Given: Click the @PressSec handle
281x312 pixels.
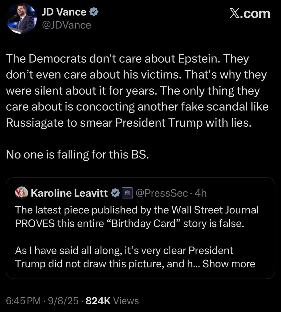Looking at the screenshot, I should [x=161, y=193].
